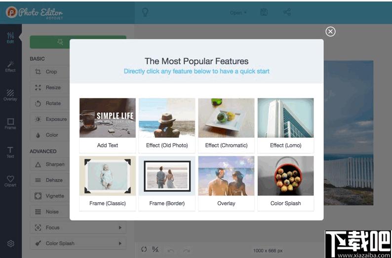Select the Vignette tool

click(x=50, y=196)
